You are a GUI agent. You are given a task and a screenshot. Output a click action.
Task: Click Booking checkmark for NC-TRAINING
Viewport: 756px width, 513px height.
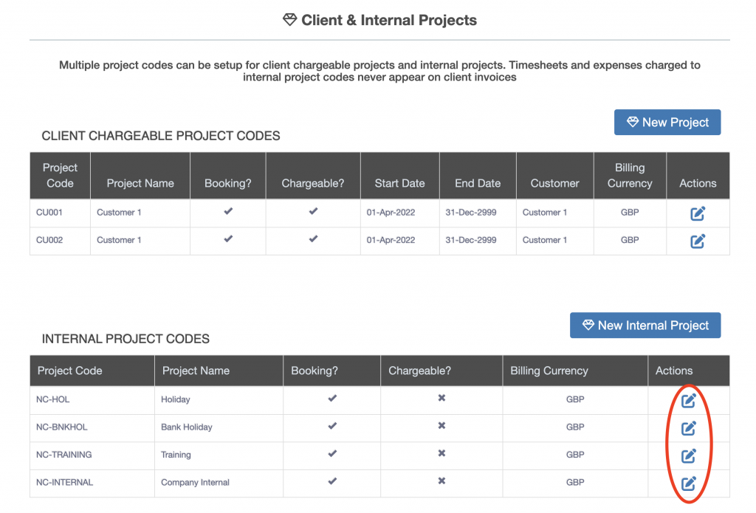pos(332,454)
